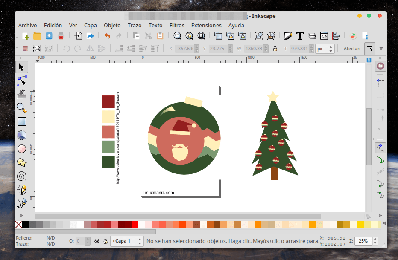
Task: Select the Zoom tool
Action: click(21, 108)
